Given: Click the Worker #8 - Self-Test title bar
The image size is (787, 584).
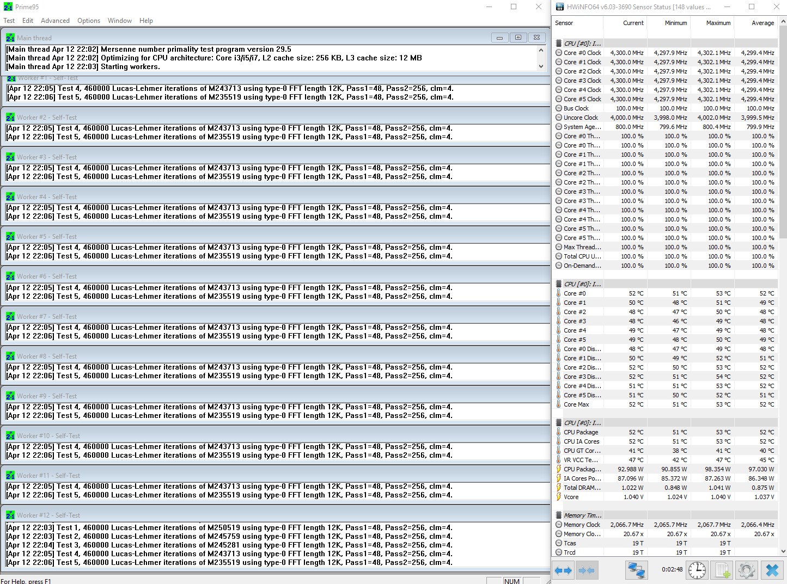Looking at the screenshot, I should tap(276, 356).
